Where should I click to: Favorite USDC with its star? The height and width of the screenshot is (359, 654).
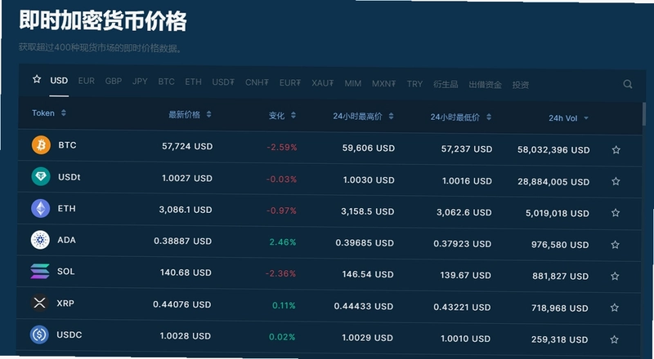coord(614,339)
